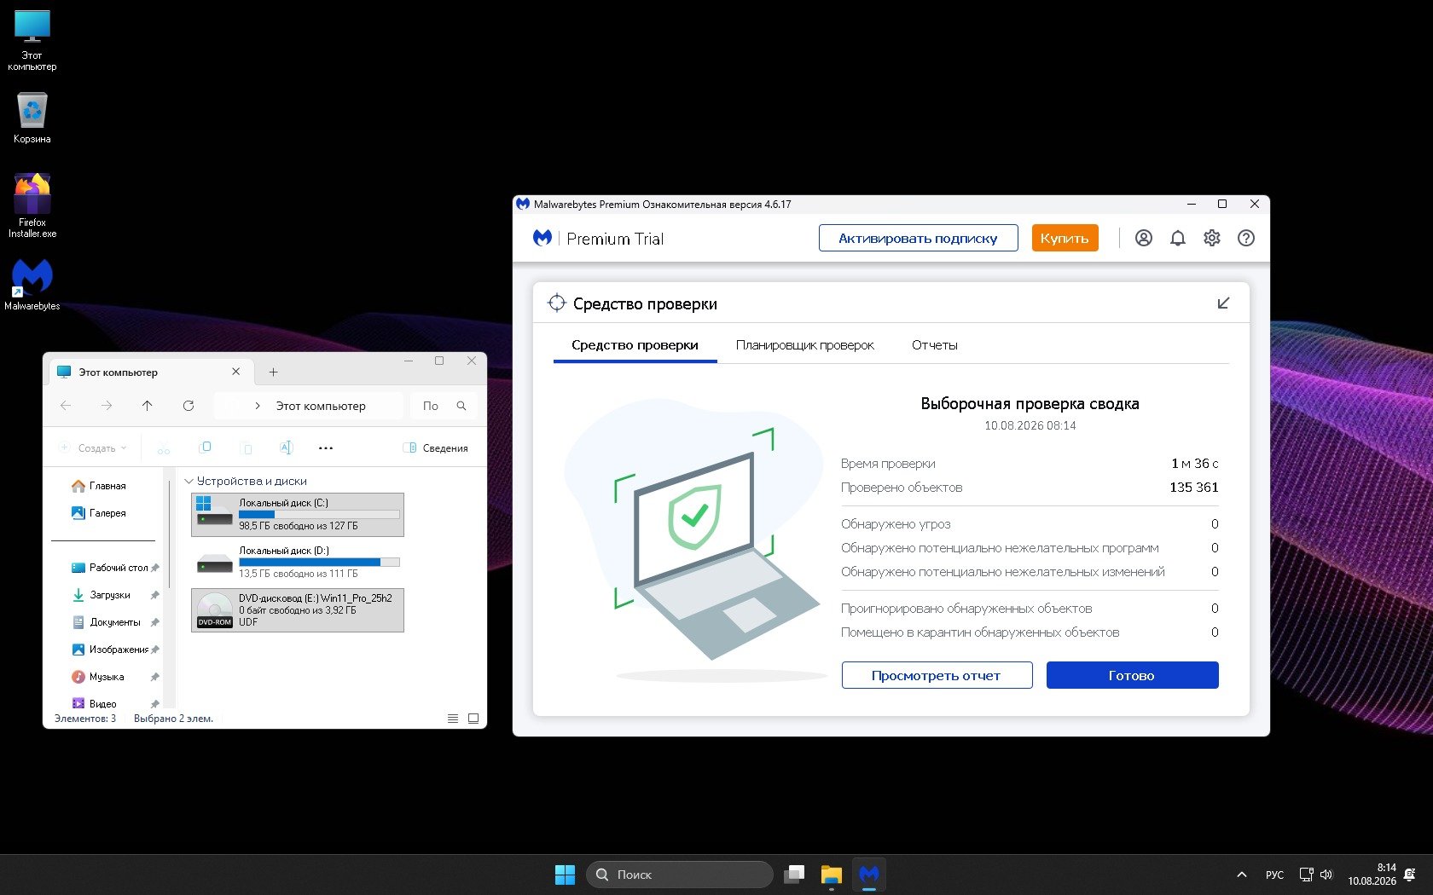Switch to the Отчеты tab
The width and height of the screenshot is (1433, 895).
(x=935, y=345)
